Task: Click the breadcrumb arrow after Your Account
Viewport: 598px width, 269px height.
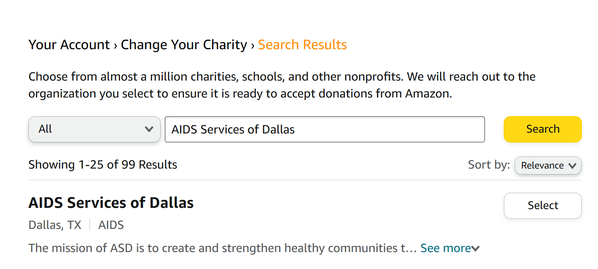Action: tap(115, 45)
